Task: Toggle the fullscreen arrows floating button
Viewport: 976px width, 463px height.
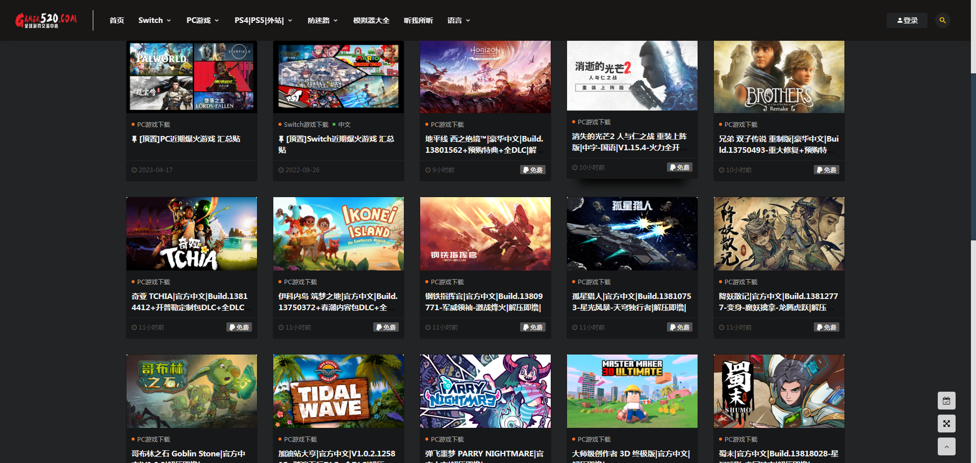Action: [x=946, y=424]
